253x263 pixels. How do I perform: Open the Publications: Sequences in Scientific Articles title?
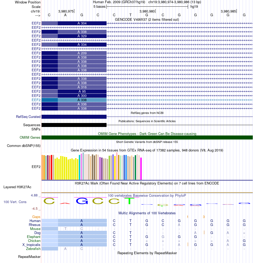[147, 121]
